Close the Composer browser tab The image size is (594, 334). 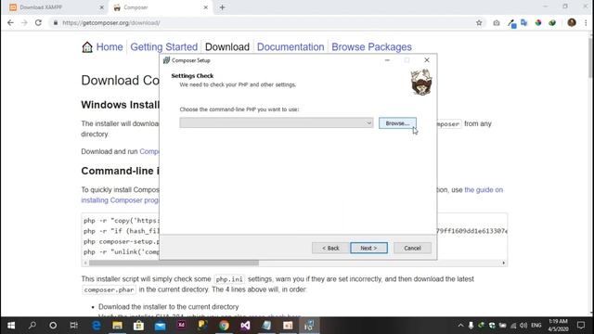[206, 7]
